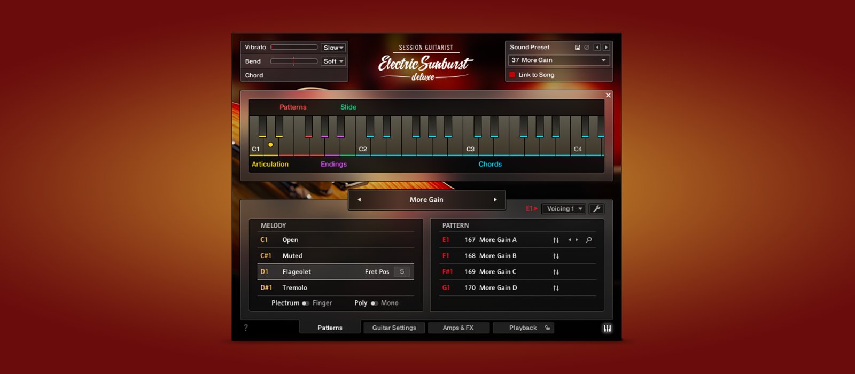Go to the previous sound preset
The width and height of the screenshot is (855, 374).
pyautogui.click(x=597, y=48)
